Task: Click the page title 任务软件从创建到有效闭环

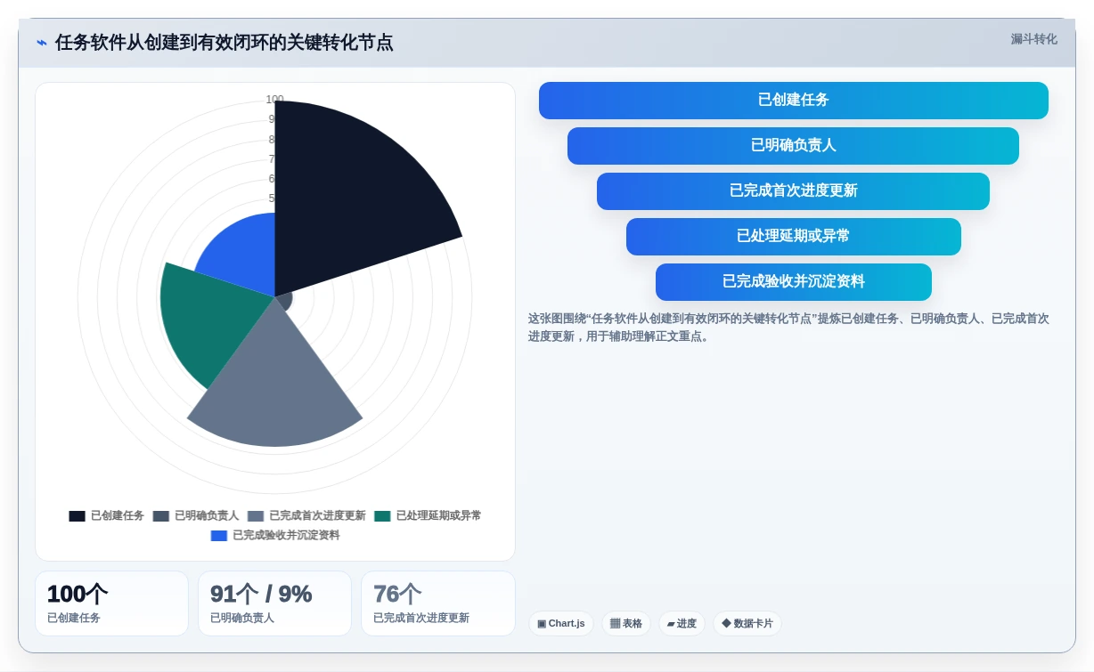Action: 224,43
